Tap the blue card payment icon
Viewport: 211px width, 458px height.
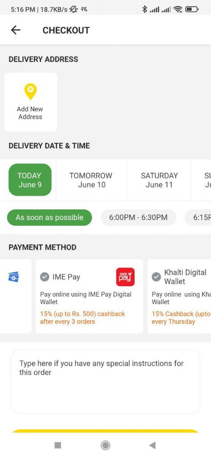click(13, 276)
